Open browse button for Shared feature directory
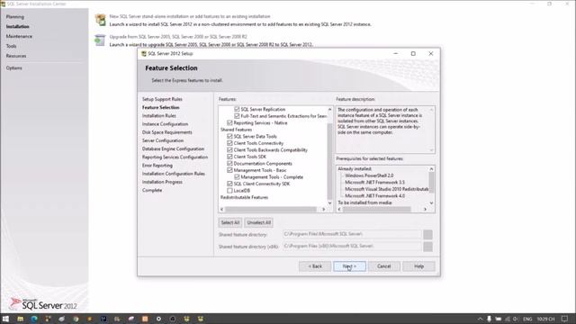 click(x=427, y=235)
